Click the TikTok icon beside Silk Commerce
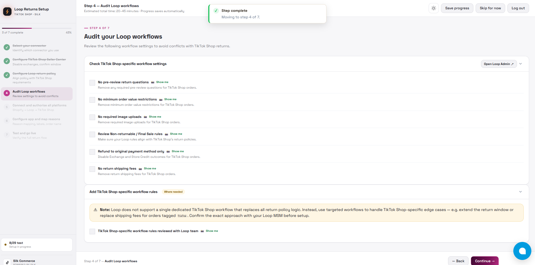The width and height of the screenshot is (535, 265). [x=7, y=262]
